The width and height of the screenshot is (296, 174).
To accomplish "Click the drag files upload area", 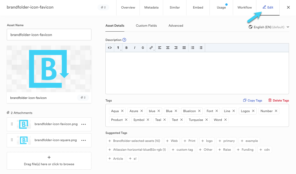I will click(x=49, y=161).
